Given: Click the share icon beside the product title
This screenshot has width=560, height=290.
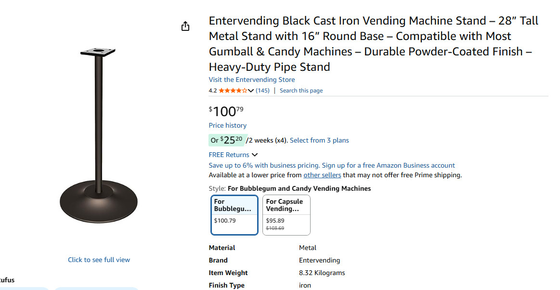Looking at the screenshot, I should coord(185,26).
